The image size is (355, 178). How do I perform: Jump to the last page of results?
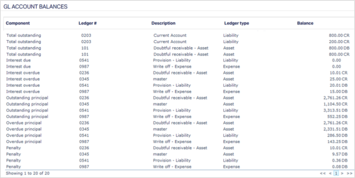tap(349, 173)
